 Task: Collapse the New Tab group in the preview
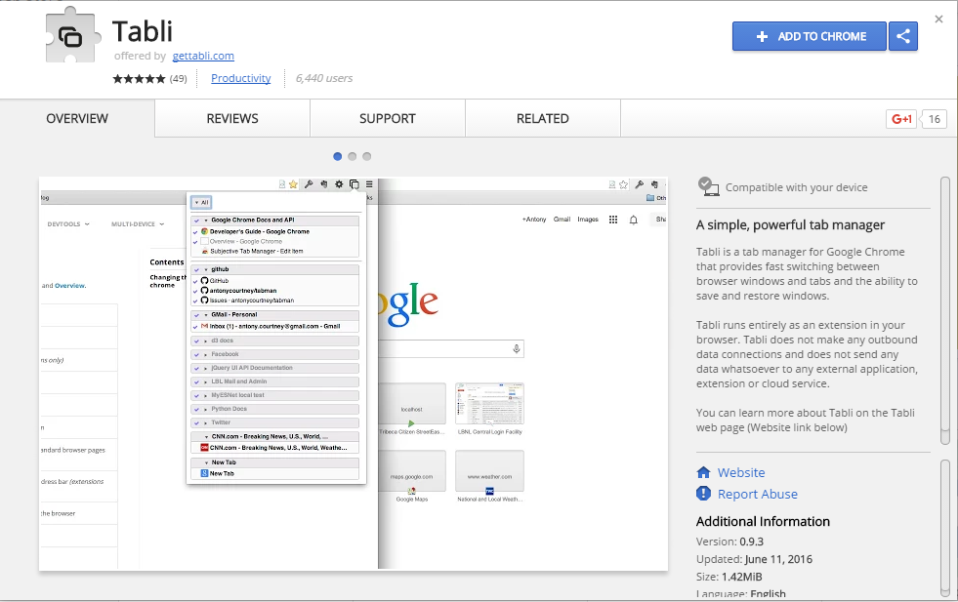206,462
